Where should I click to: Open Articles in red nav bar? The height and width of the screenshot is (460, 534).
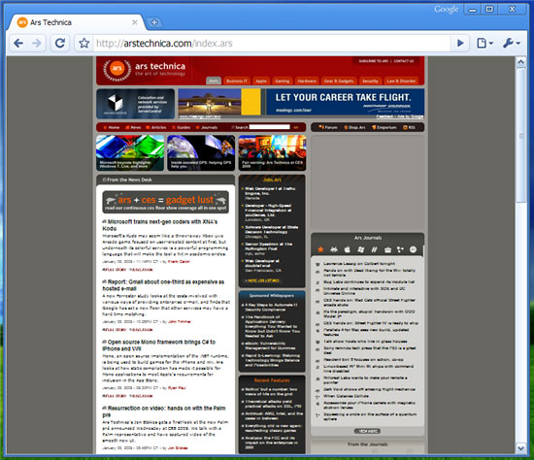tap(156, 127)
